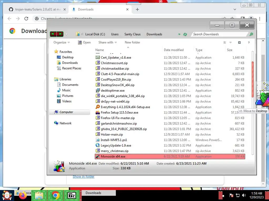This screenshot has height=201, width=269.
Task: Open the more view options dropdown arrow
Action: coord(230,43)
